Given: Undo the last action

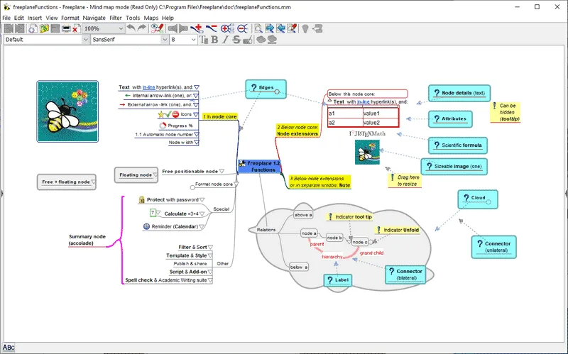Looking at the screenshot, I should (x=131, y=28).
